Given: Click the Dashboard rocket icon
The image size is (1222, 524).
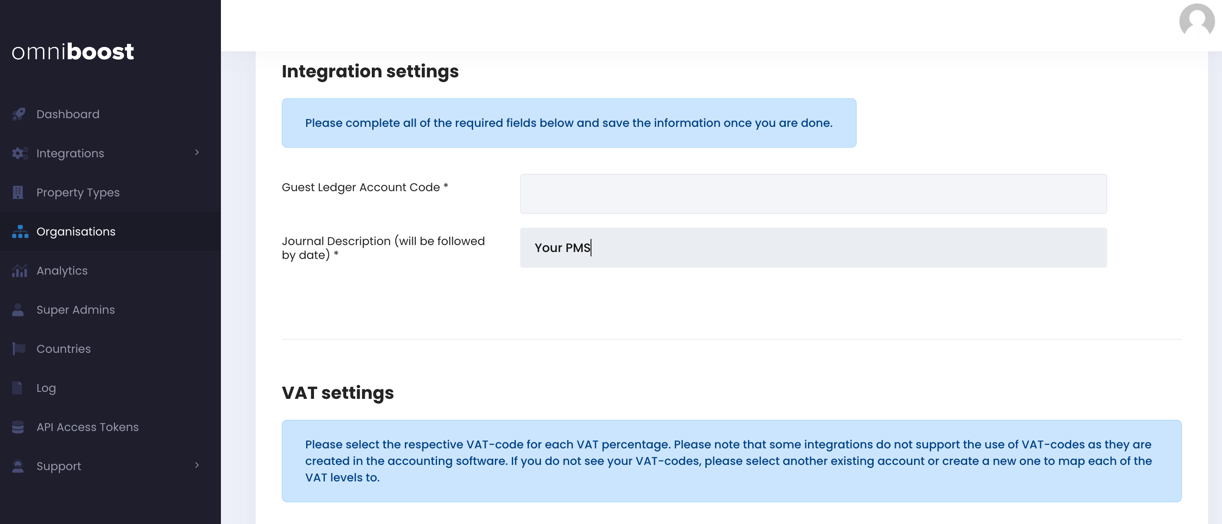Looking at the screenshot, I should pyautogui.click(x=19, y=114).
